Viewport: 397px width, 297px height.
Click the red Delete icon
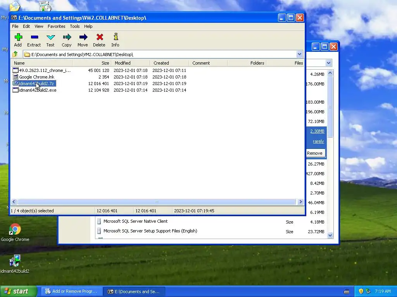[100, 38]
